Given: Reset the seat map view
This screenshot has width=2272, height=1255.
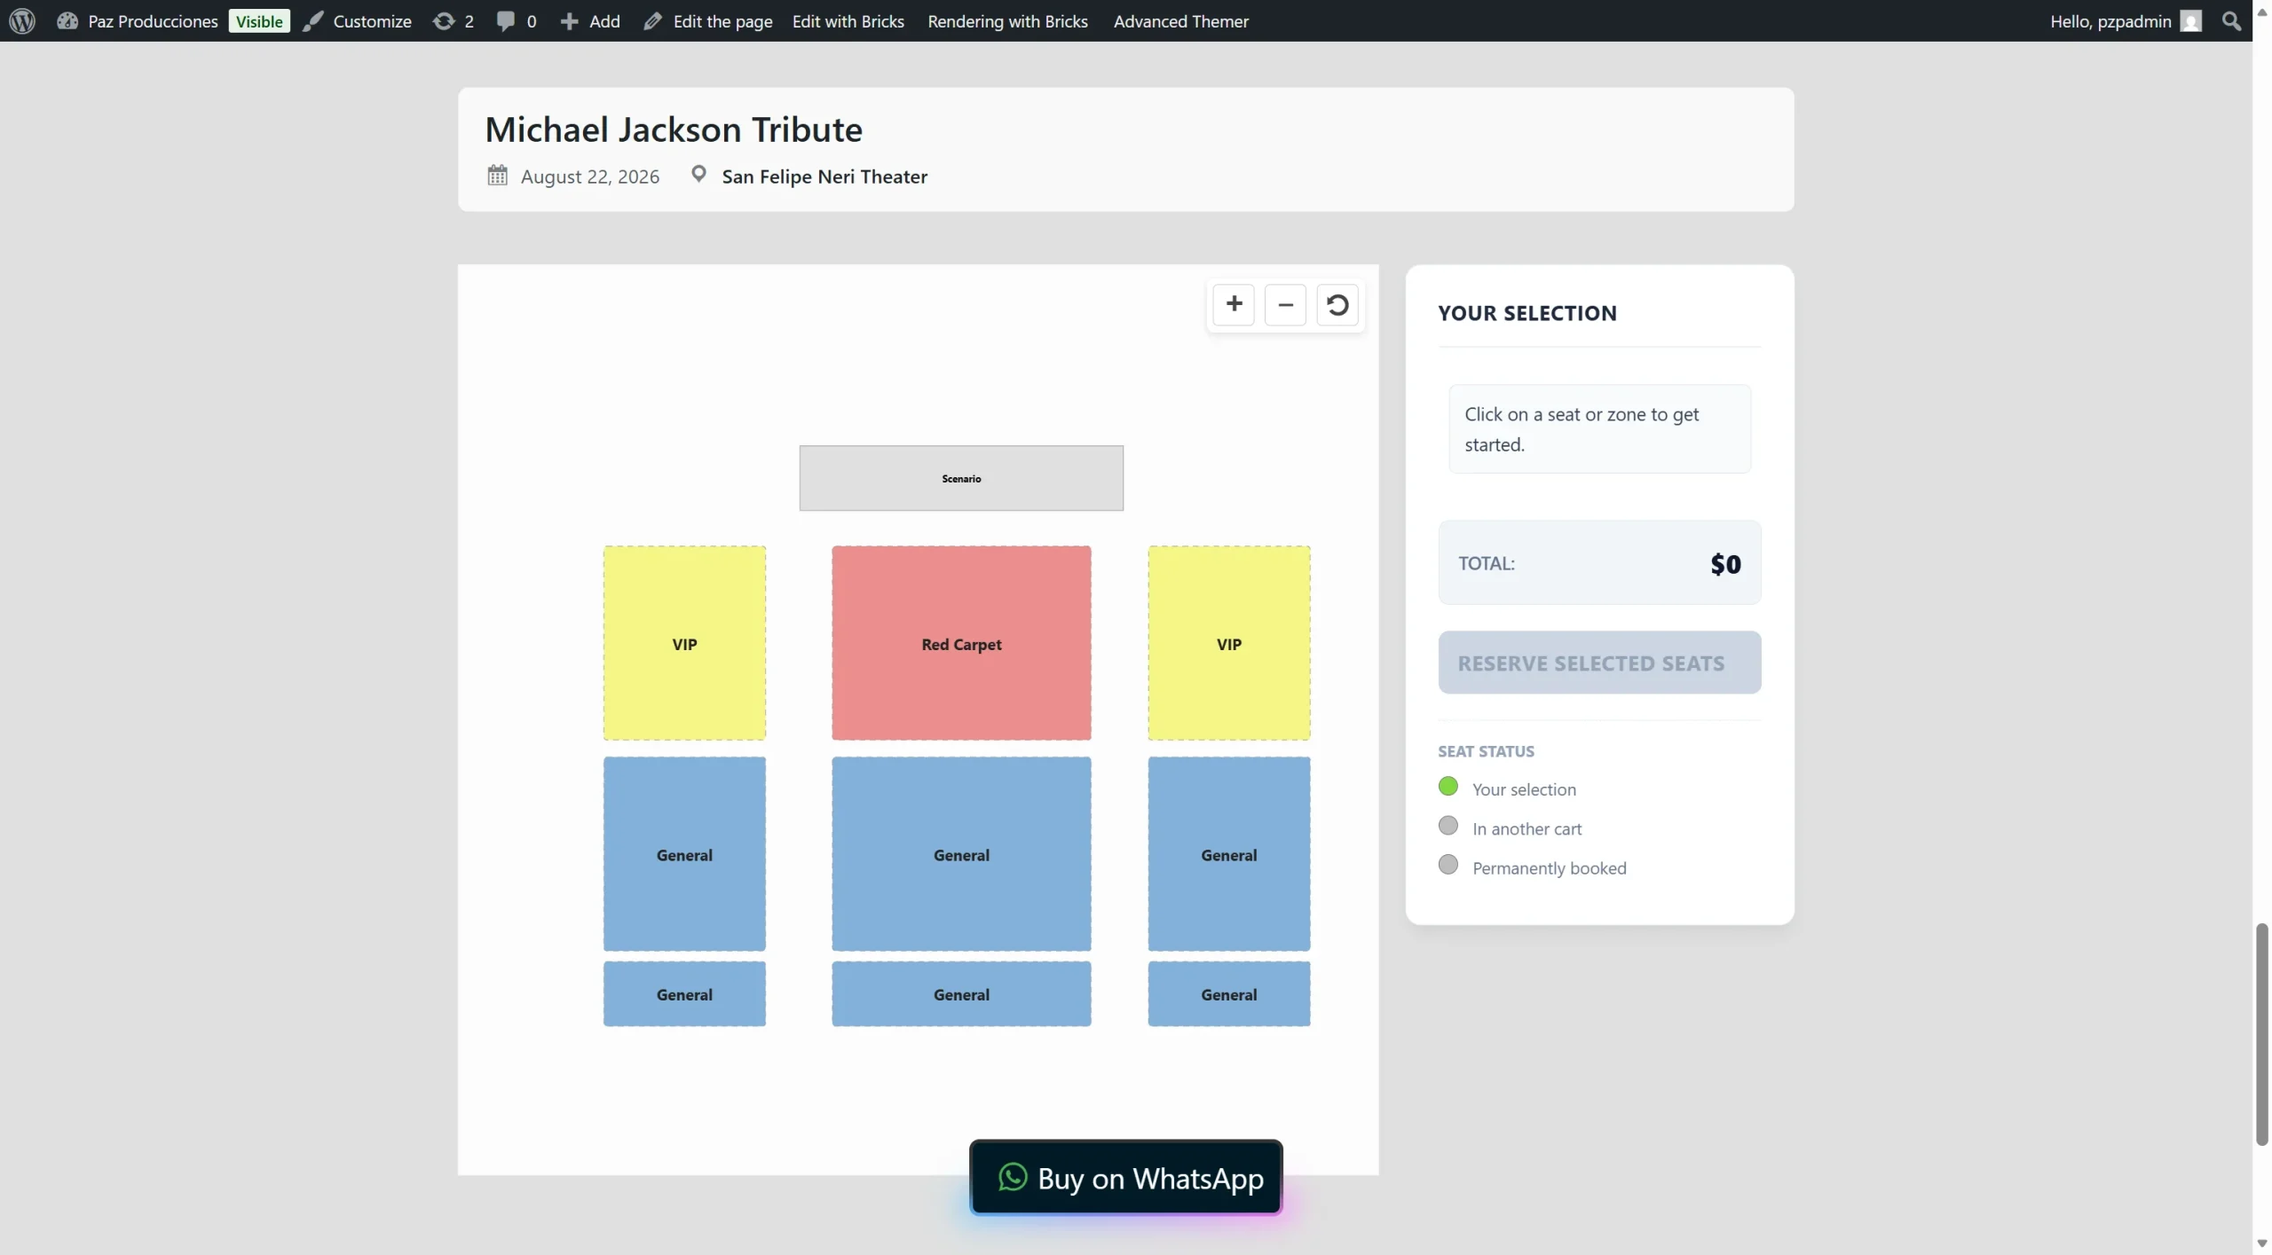Looking at the screenshot, I should (1337, 304).
